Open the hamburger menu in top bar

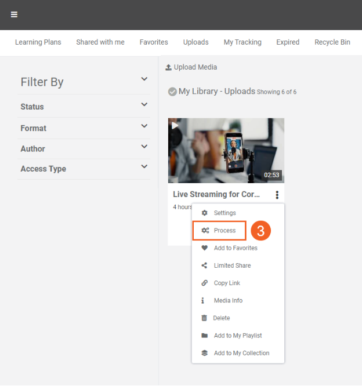[14, 14]
